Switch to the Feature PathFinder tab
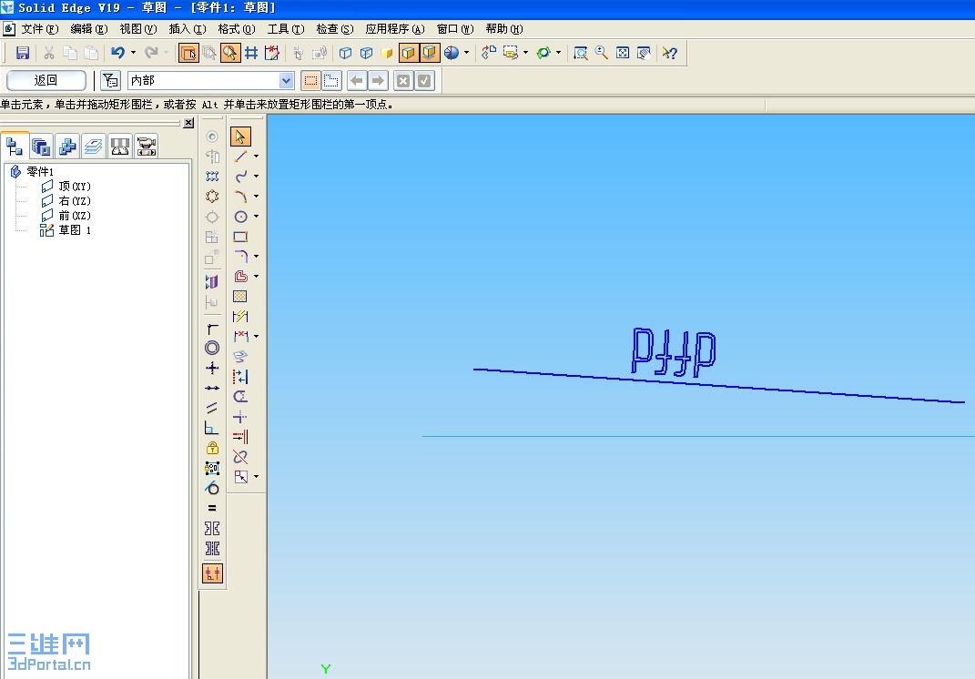Image resolution: width=975 pixels, height=679 pixels. [15, 146]
